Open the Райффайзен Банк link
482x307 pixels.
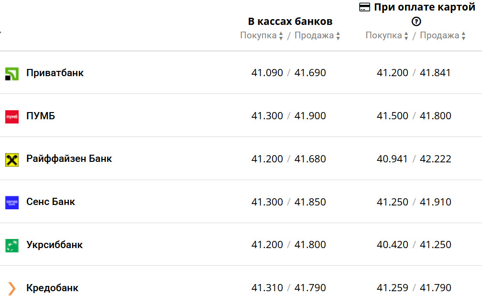[x=69, y=159]
